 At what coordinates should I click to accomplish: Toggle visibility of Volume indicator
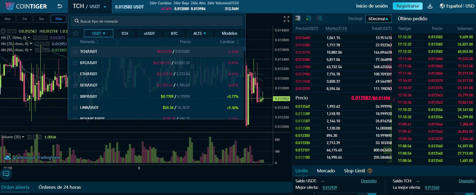(x=29, y=137)
